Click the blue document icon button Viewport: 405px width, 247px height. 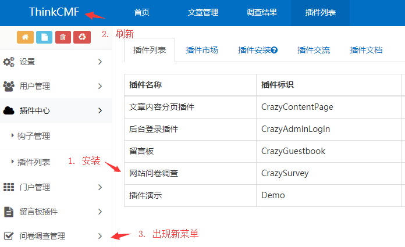(x=44, y=37)
